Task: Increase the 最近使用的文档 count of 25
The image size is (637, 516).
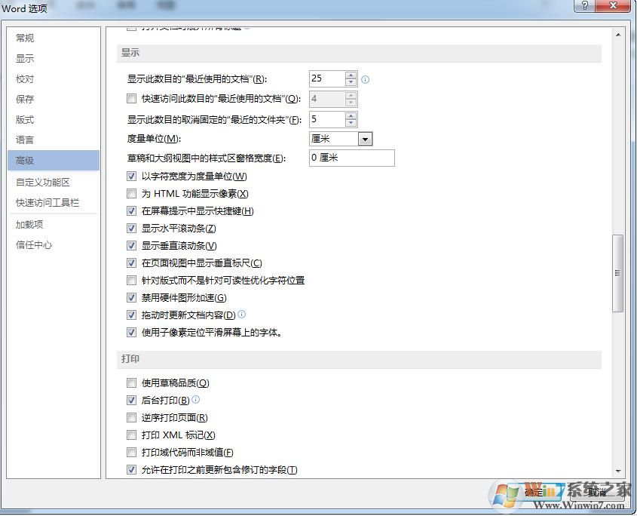Action: click(351, 75)
